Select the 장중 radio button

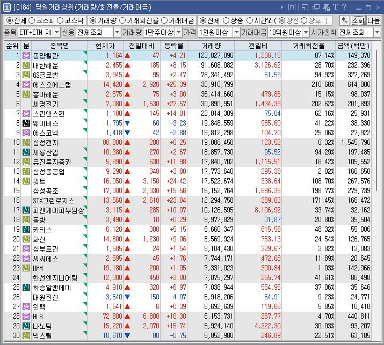point(226,20)
